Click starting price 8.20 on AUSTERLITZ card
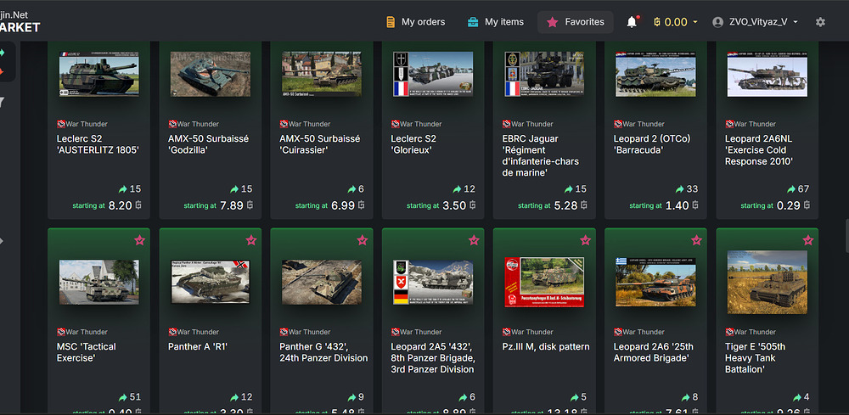The width and height of the screenshot is (849, 415). tap(121, 205)
